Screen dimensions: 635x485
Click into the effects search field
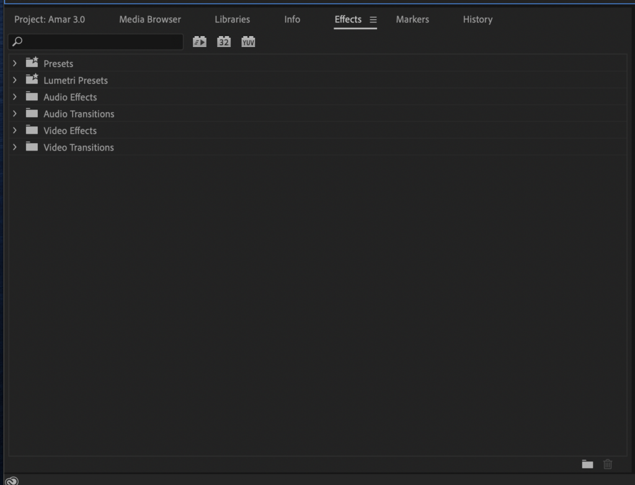pos(95,42)
